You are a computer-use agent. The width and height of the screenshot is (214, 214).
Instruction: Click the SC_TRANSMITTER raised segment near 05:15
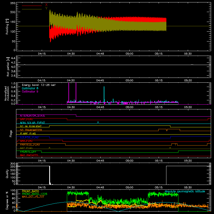(x=162, y=129)
